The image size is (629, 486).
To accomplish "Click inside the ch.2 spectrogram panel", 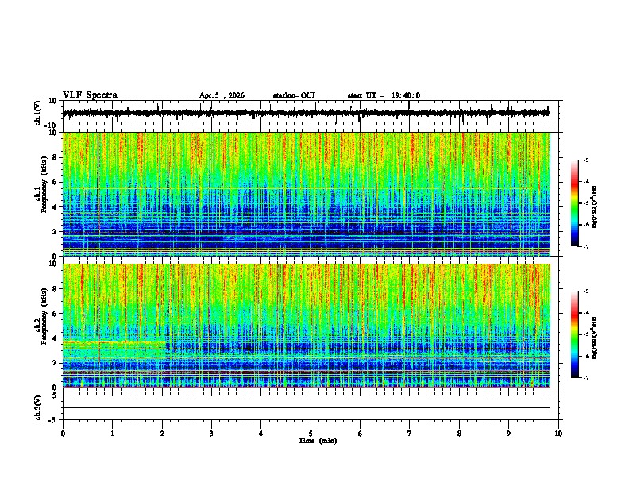I will [x=307, y=326].
